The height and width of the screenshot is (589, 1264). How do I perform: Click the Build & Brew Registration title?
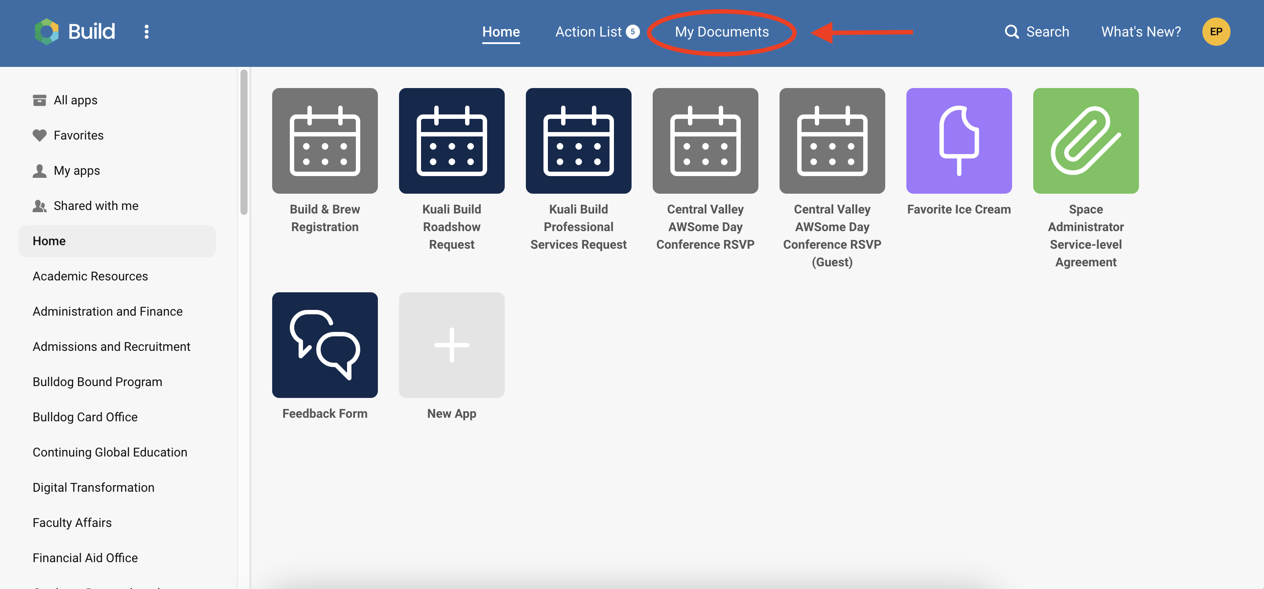tap(325, 218)
